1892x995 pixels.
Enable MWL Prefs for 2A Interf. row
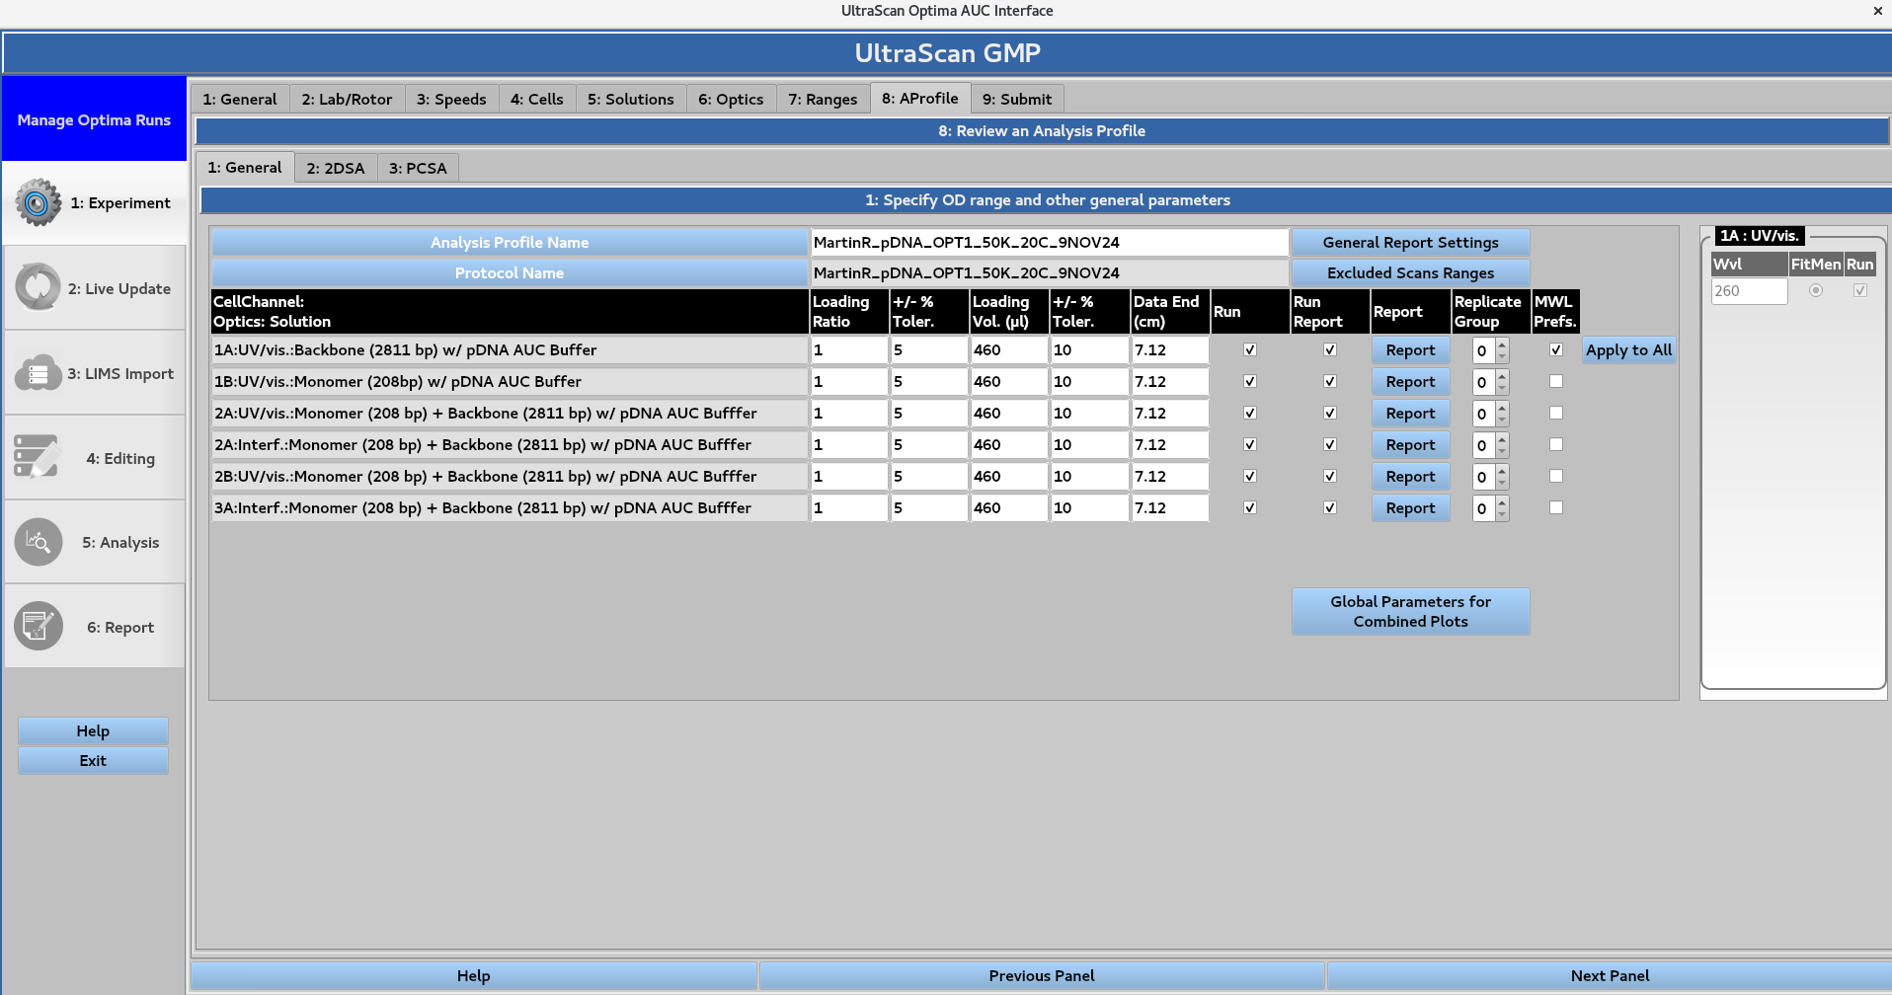click(x=1556, y=444)
